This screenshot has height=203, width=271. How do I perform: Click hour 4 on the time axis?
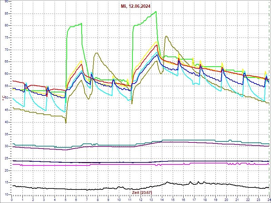[55, 199]
